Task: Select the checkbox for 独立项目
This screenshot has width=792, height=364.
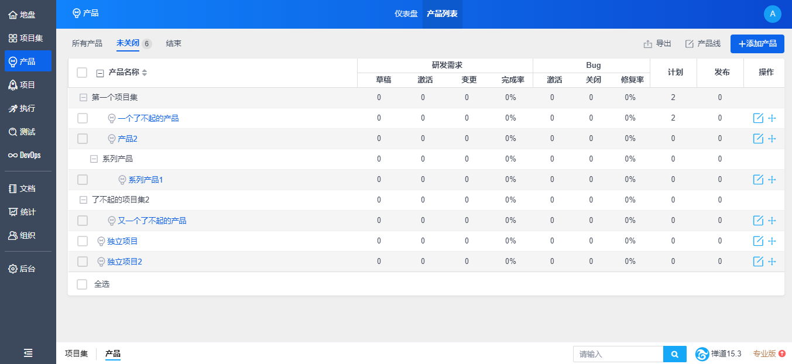Action: pos(83,241)
